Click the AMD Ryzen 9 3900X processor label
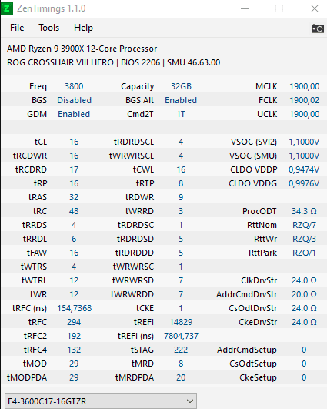The width and height of the screenshot is (327, 409). pyautogui.click(x=82, y=49)
